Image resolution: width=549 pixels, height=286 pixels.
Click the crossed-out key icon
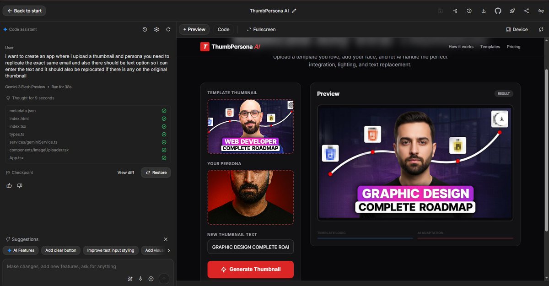541,11
